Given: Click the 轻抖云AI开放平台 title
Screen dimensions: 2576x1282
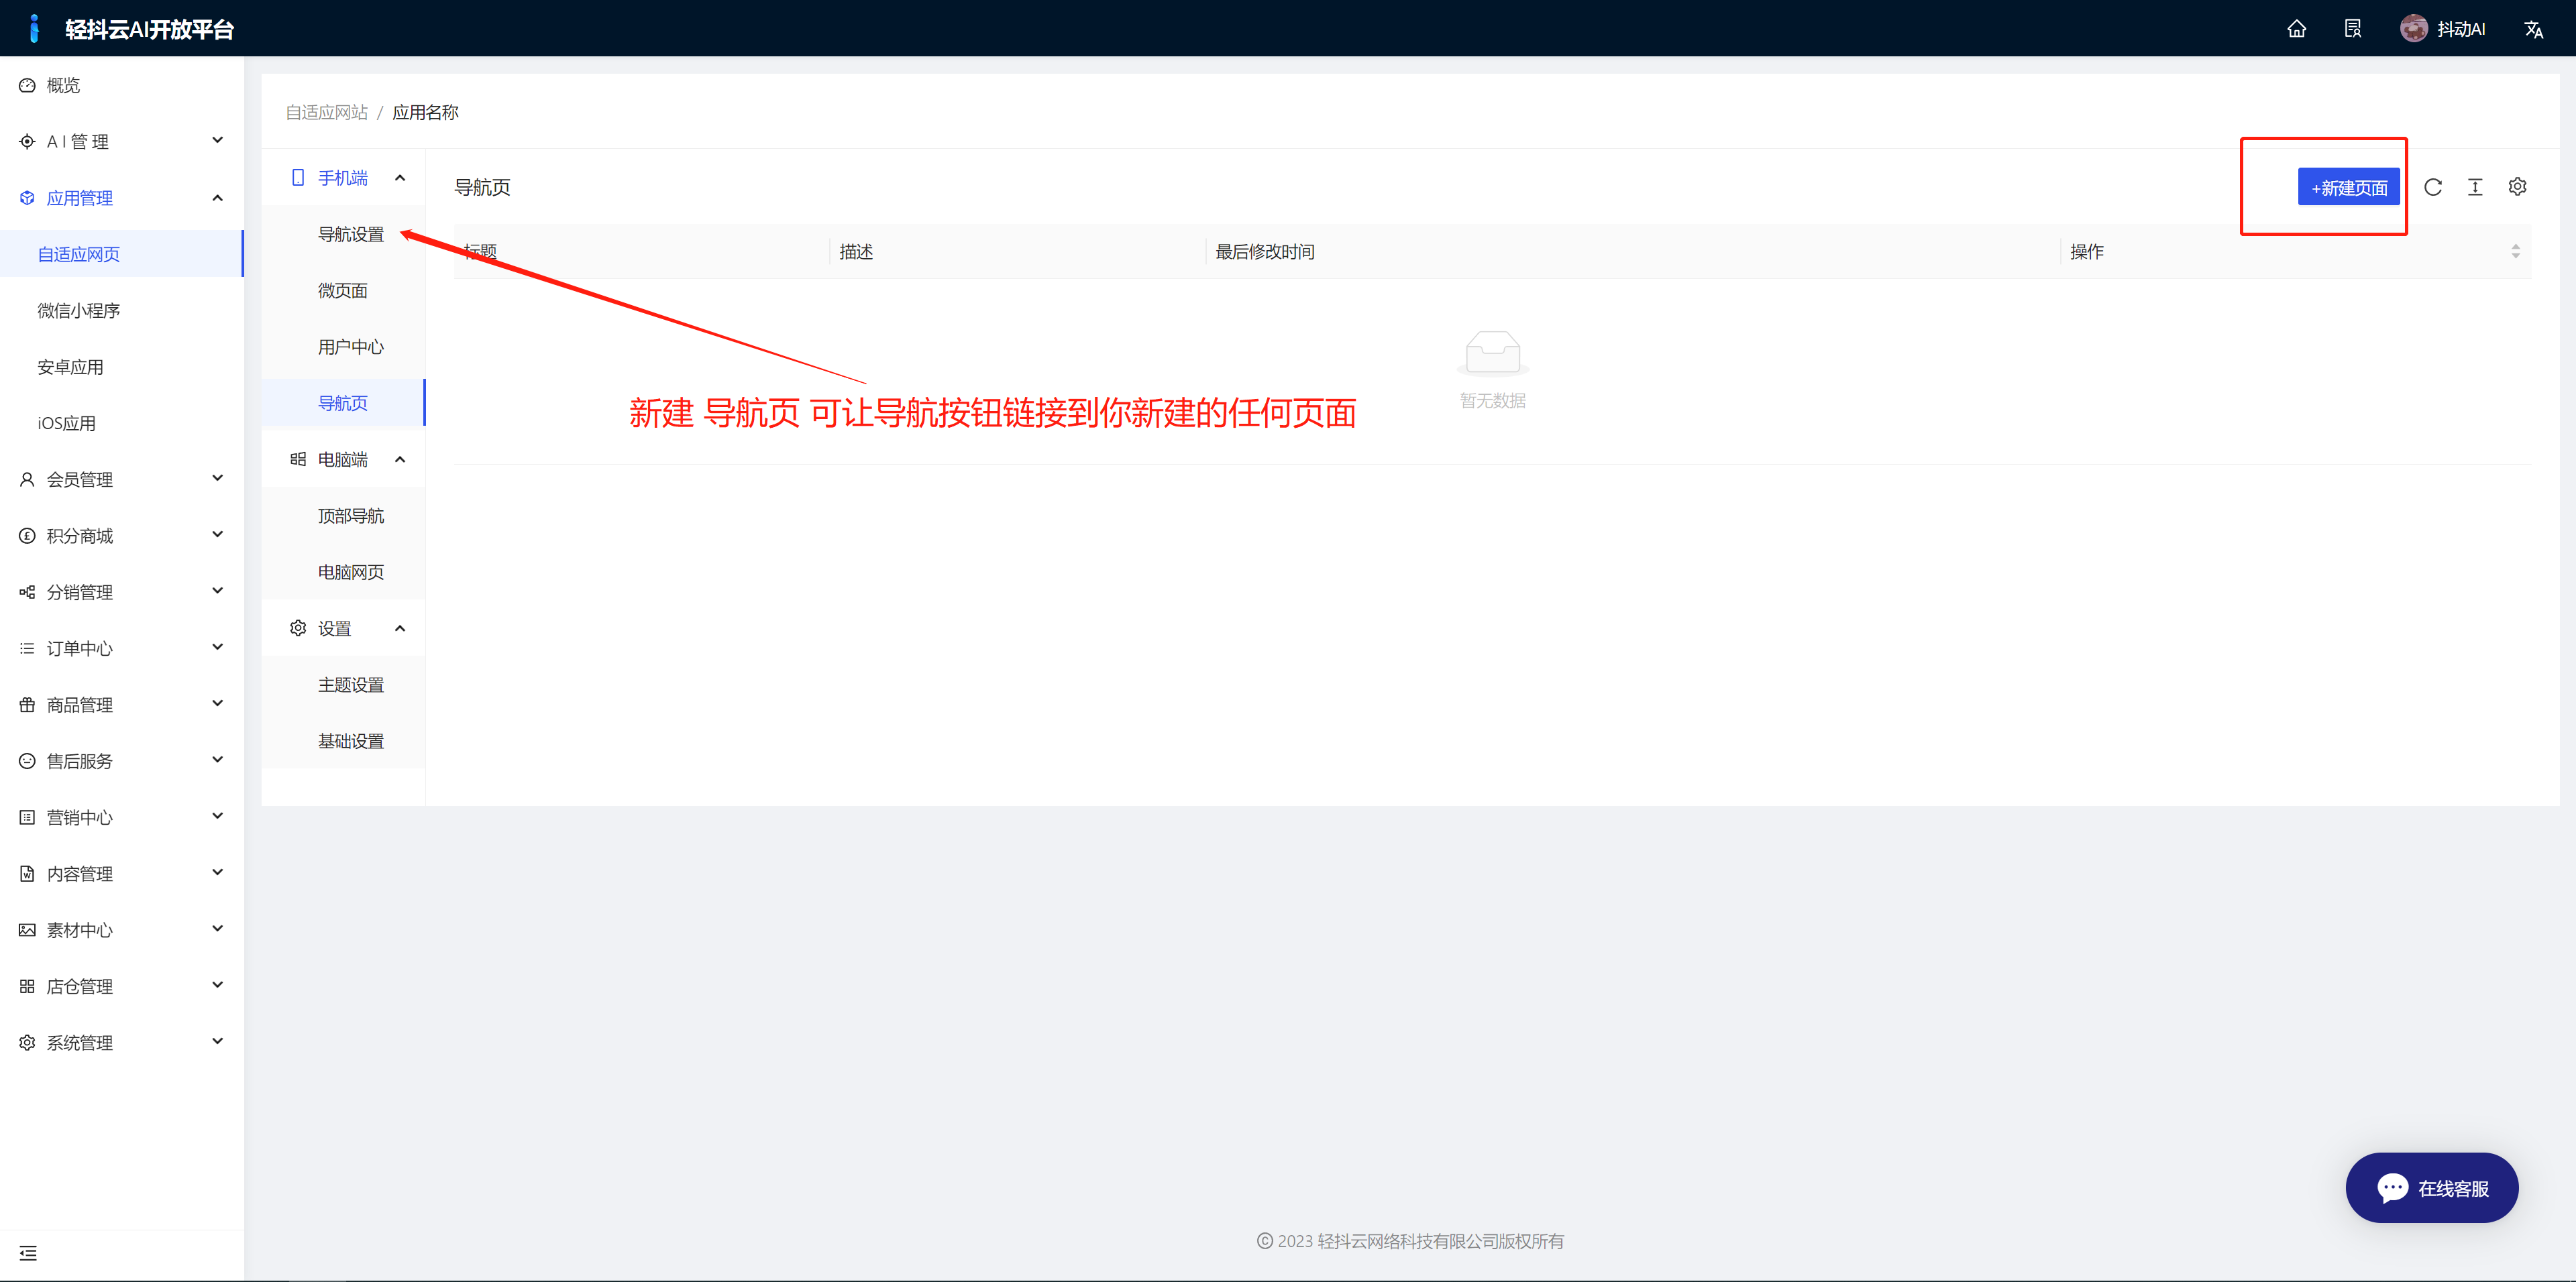Looking at the screenshot, I should pyautogui.click(x=149, y=29).
